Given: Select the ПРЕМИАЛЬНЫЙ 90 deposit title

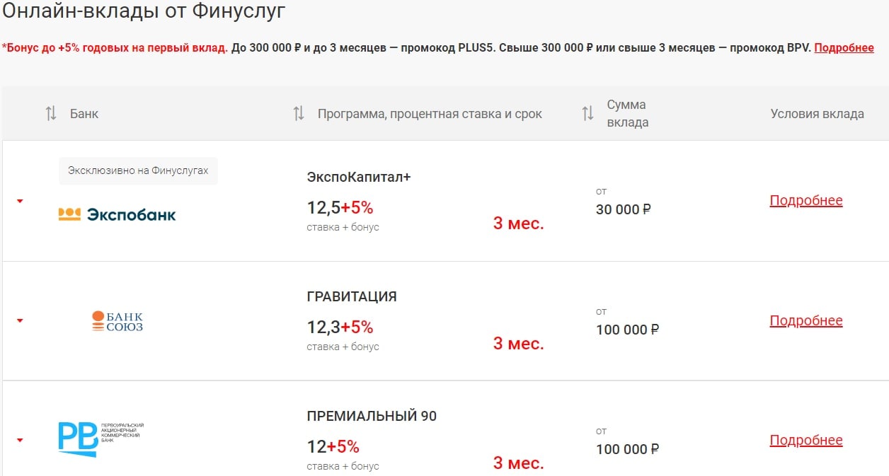Looking at the screenshot, I should click(372, 417).
